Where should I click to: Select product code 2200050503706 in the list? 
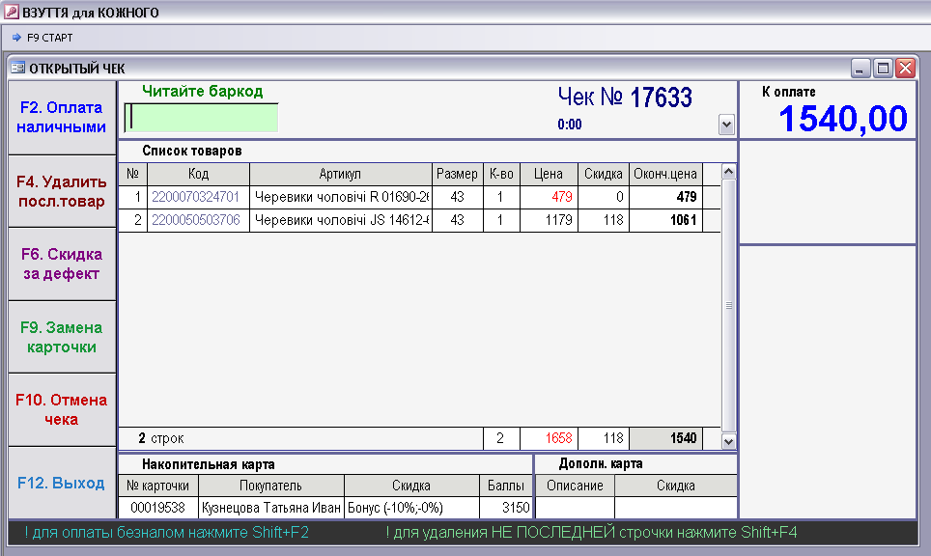click(x=195, y=220)
